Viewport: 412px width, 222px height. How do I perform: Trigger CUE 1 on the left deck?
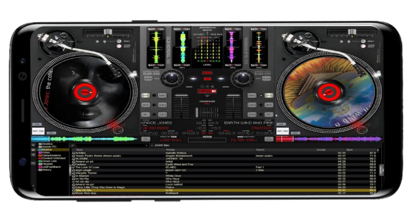pyautogui.click(x=163, y=95)
